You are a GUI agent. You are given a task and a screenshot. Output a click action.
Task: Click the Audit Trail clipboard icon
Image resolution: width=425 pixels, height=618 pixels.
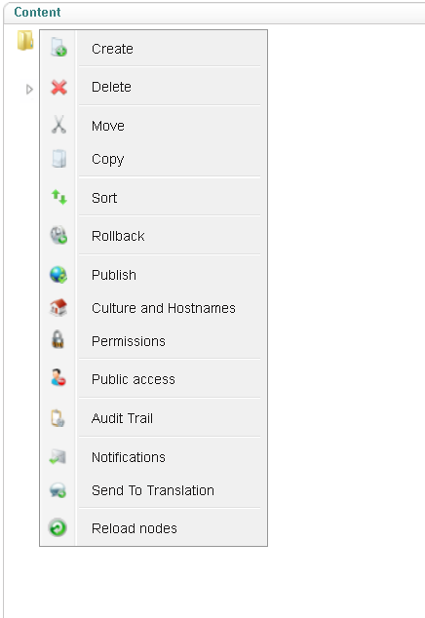click(58, 418)
